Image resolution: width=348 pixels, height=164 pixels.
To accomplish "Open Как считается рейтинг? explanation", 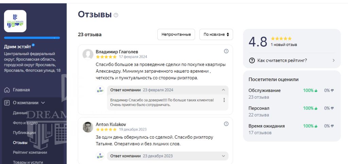I will (x=292, y=61).
